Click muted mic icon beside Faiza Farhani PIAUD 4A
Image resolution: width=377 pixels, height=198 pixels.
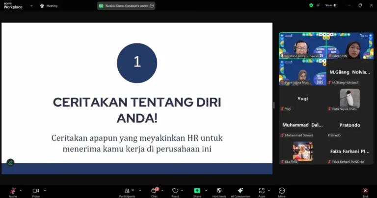pos(329,162)
